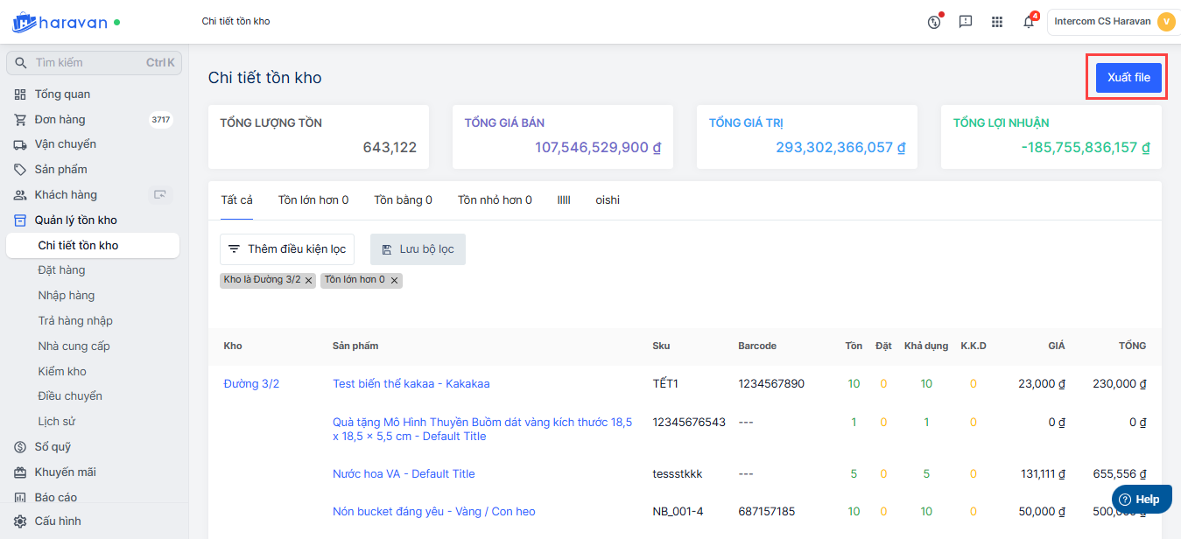The height and width of the screenshot is (539, 1181).
Task: Click the currency sync icon in header
Action: point(934,22)
